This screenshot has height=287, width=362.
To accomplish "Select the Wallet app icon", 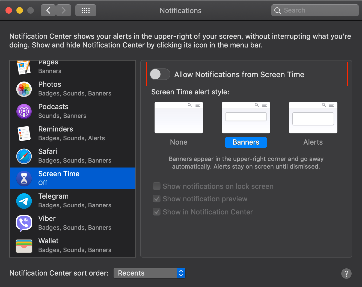I will [24, 246].
